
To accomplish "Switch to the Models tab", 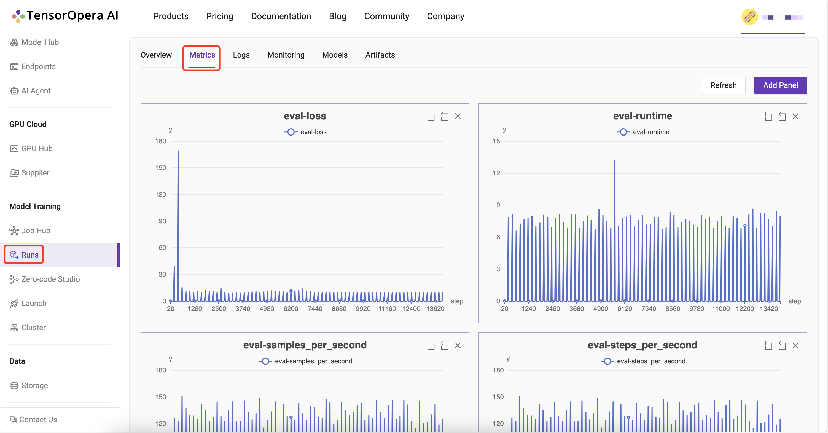I will (335, 55).
